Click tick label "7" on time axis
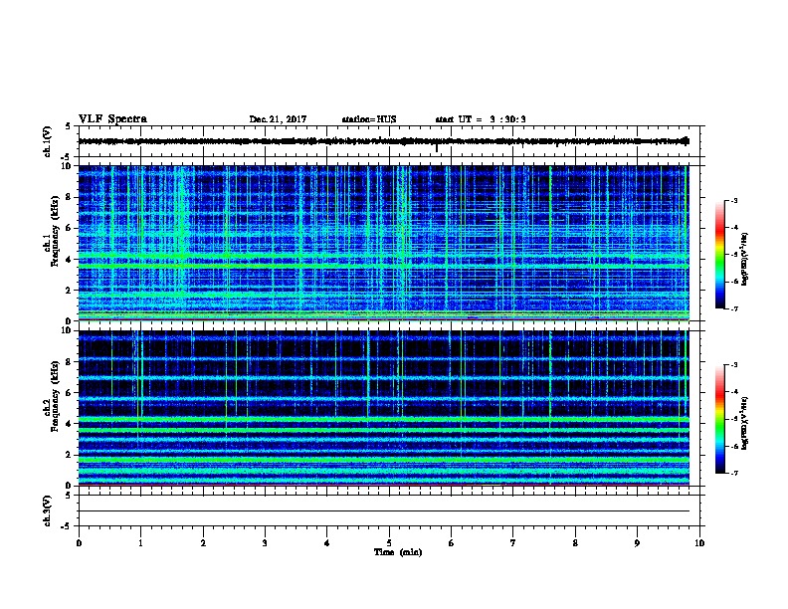 (x=513, y=543)
